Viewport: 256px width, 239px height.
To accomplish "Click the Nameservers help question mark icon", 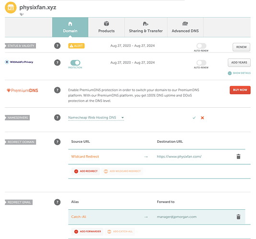I will click(x=57, y=118).
